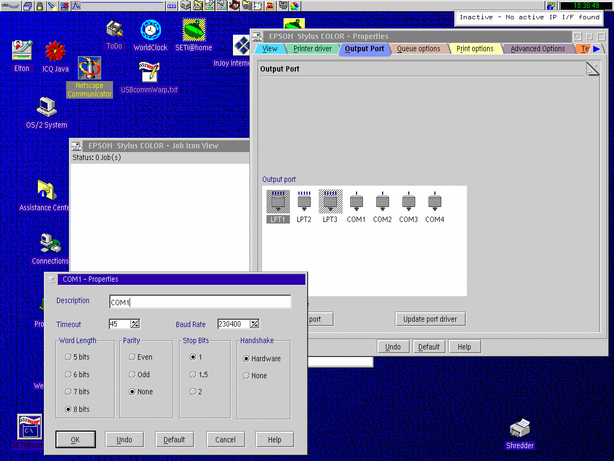Image resolution: width=614 pixels, height=461 pixels.
Task: Select the COM4 output port icon
Action: tap(435, 206)
